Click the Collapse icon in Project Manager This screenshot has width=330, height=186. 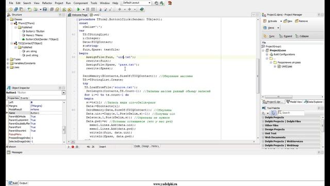click(297, 36)
